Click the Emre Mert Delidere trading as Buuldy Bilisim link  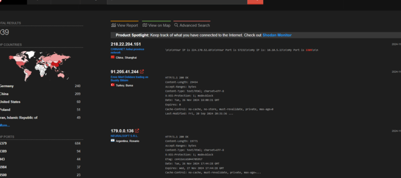[130, 79]
